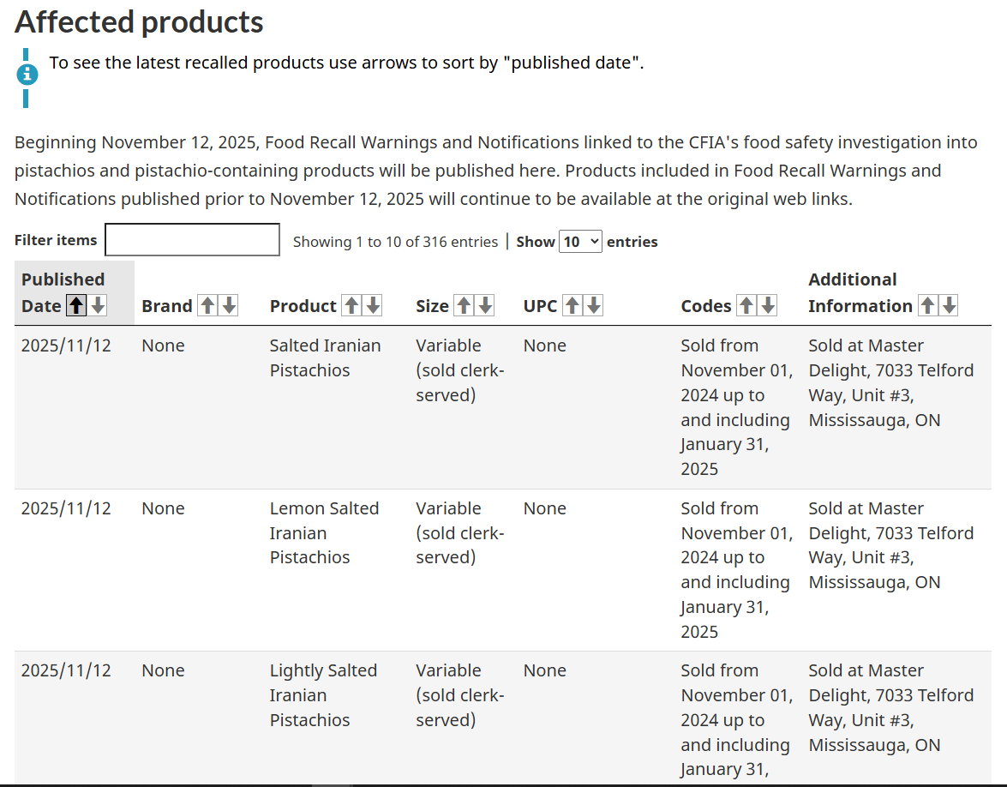Select the Salted Iranian Pistachios row
The width and height of the screenshot is (1007, 787).
[x=503, y=407]
